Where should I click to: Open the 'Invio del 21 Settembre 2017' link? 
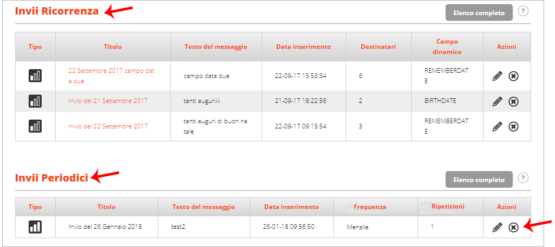click(108, 101)
